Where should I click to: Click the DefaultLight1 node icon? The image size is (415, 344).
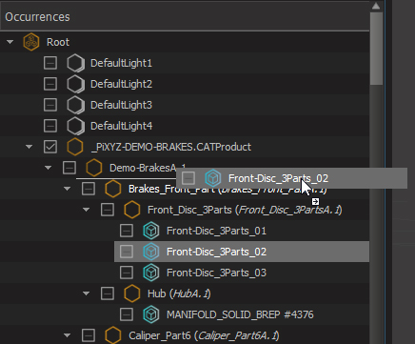(75, 63)
